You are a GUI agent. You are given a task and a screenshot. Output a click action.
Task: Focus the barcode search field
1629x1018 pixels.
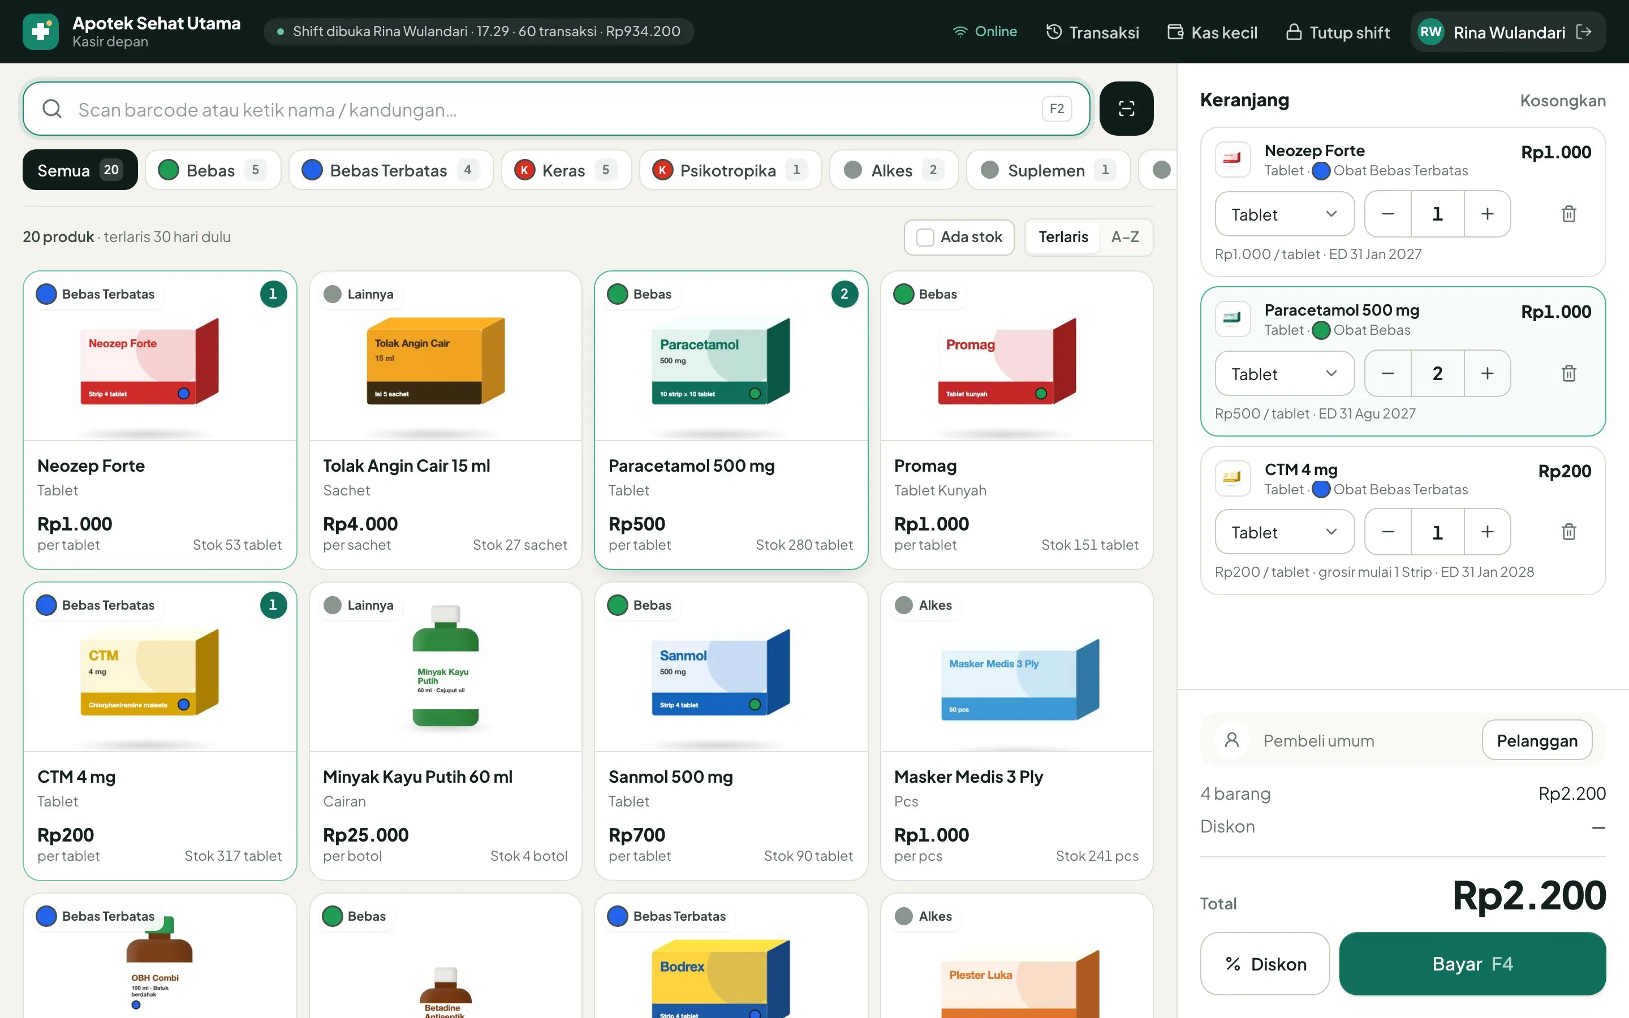tap(556, 109)
